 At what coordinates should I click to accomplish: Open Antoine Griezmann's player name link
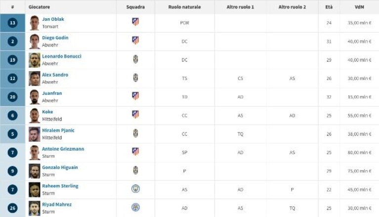pos(63,149)
